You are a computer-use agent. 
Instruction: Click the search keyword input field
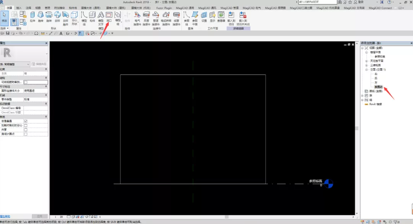click(x=317, y=2)
